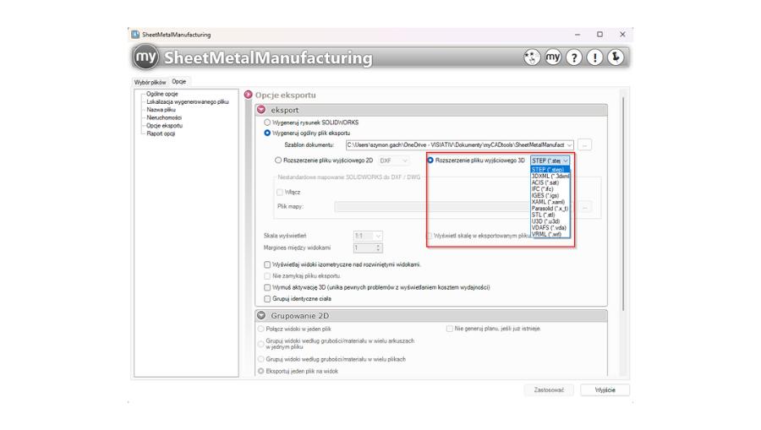Open help with the question mark icon

click(573, 57)
